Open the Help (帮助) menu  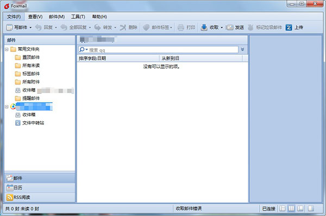[99, 17]
